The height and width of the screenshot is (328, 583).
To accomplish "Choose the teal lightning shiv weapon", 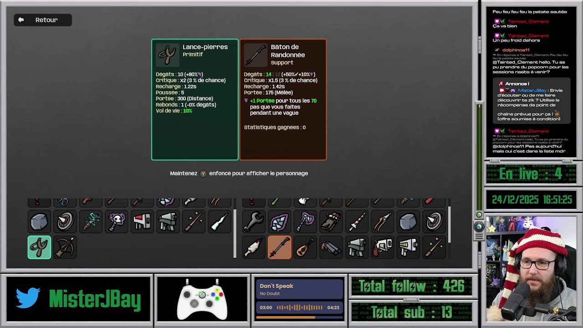I will point(91,221).
